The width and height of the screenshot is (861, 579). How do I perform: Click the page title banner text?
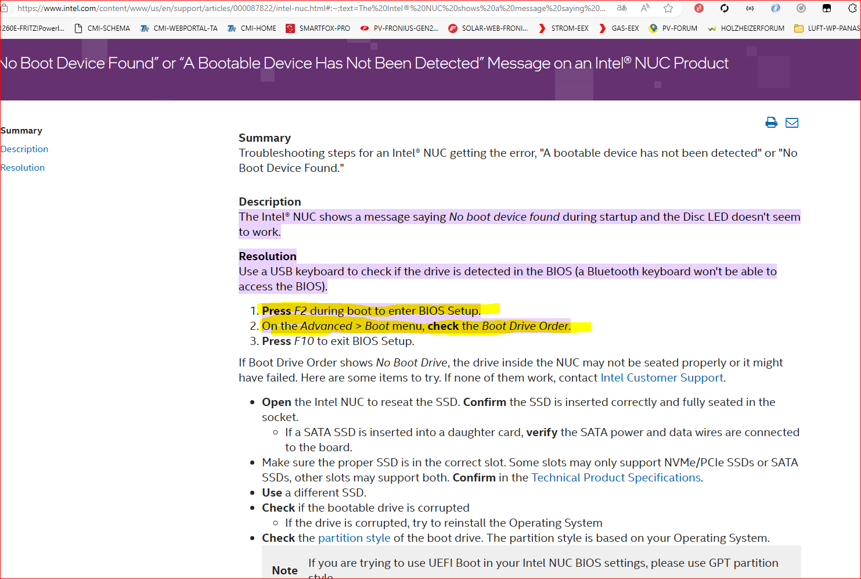point(364,63)
